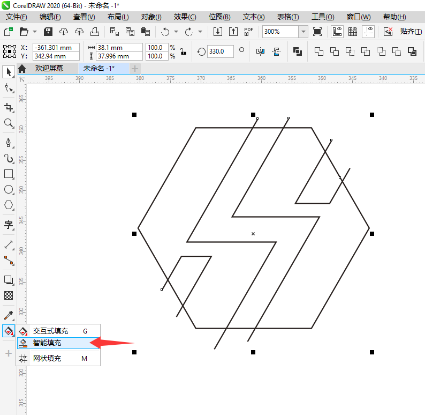Open the 位图(B) menu

(x=219, y=17)
